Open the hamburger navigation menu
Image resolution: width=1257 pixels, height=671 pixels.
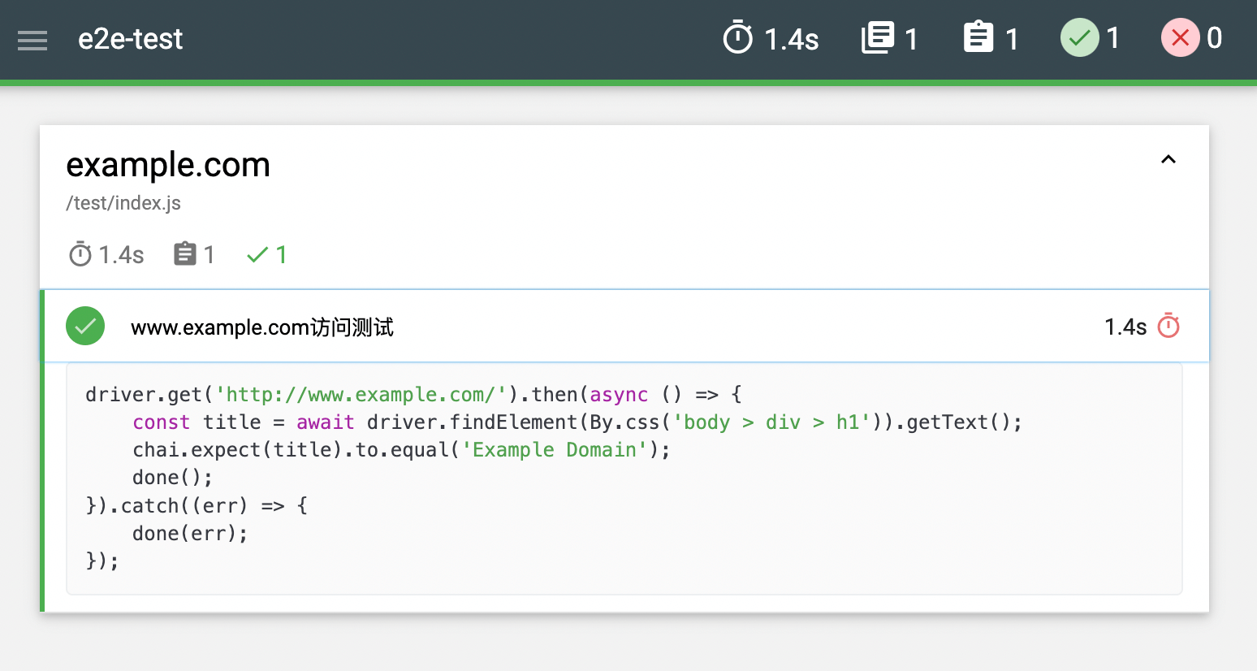click(32, 40)
